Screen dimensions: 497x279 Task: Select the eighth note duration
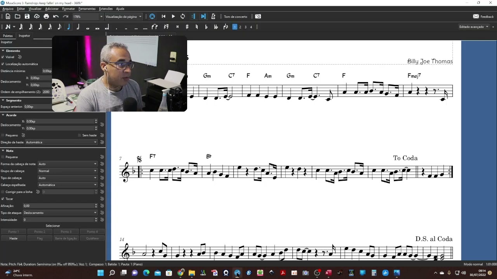[59, 27]
